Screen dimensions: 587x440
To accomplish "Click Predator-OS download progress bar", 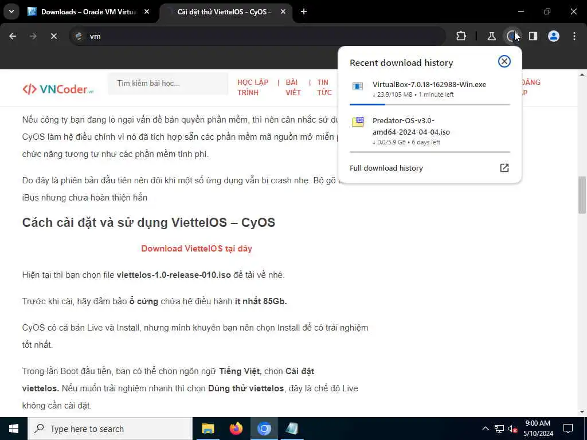I will [x=430, y=152].
